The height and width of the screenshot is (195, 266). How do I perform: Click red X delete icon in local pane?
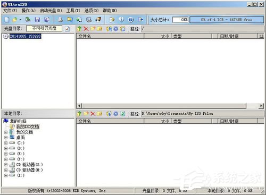(x=93, y=114)
